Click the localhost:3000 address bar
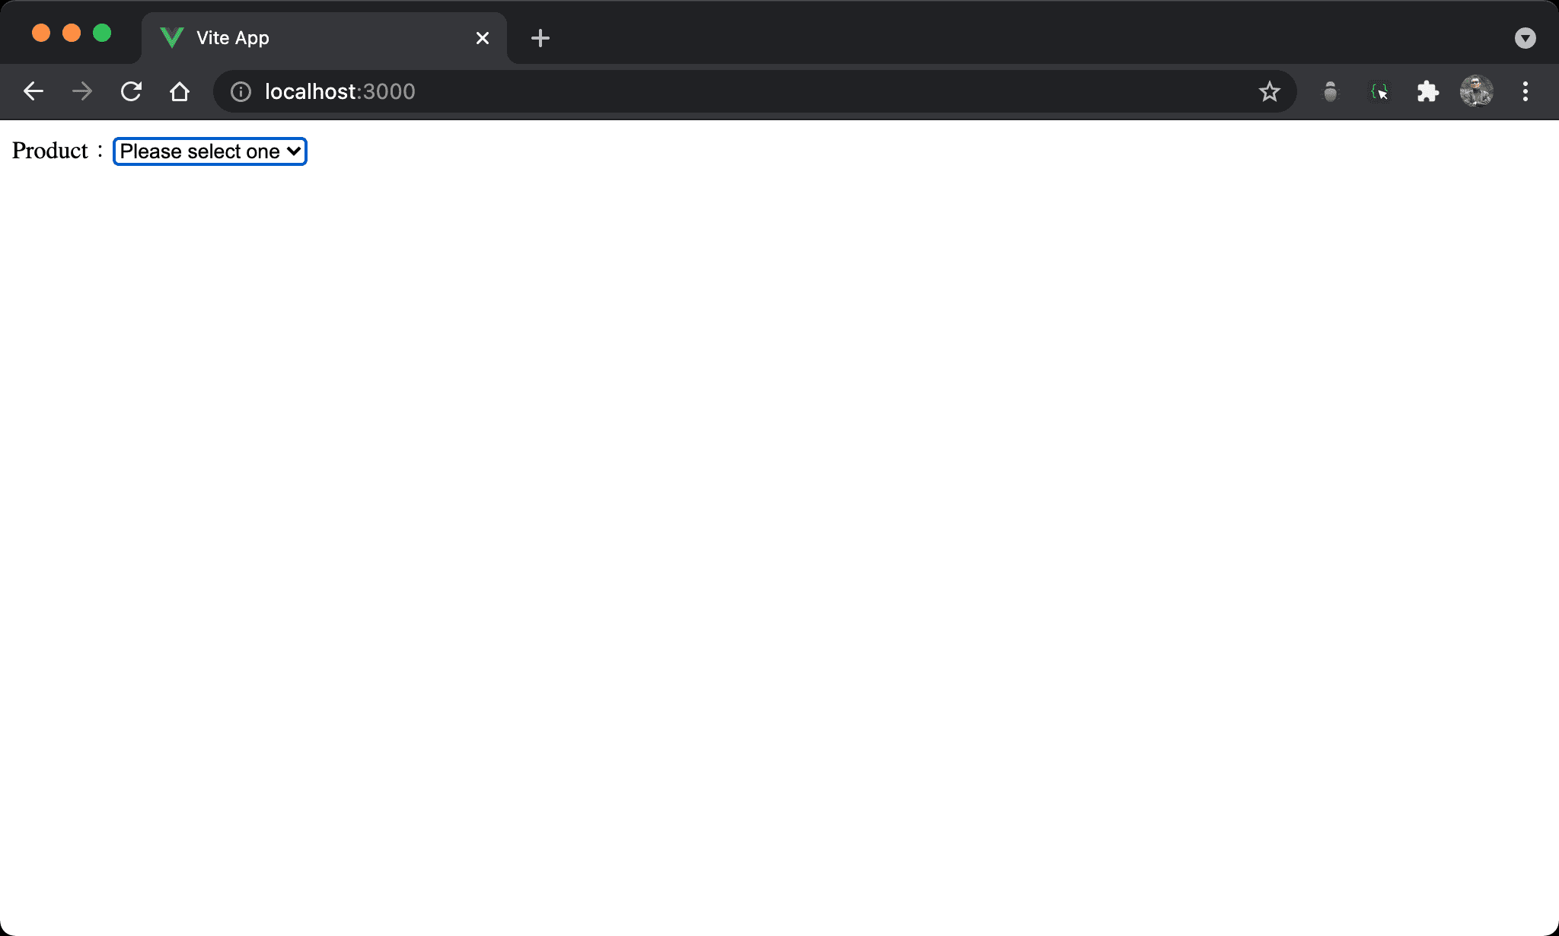Viewport: 1559px width, 936px height. tap(340, 92)
